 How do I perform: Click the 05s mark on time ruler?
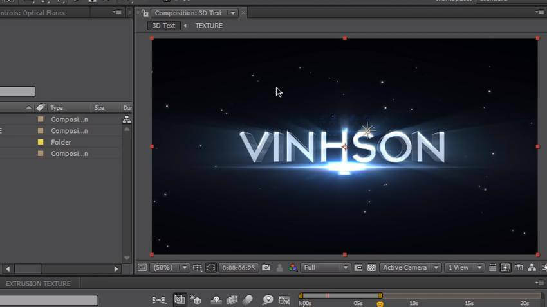tap(358, 304)
